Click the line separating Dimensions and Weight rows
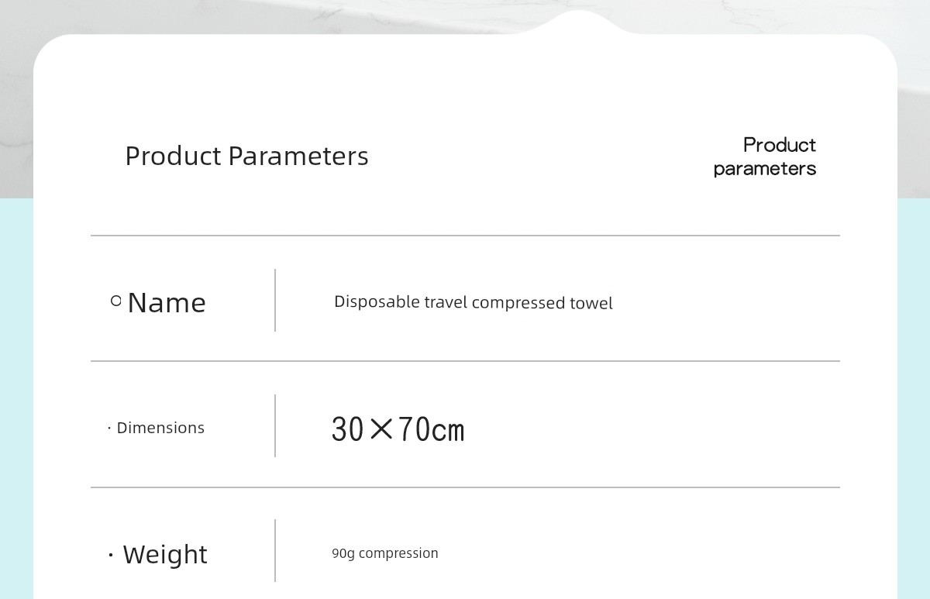 coord(465,487)
